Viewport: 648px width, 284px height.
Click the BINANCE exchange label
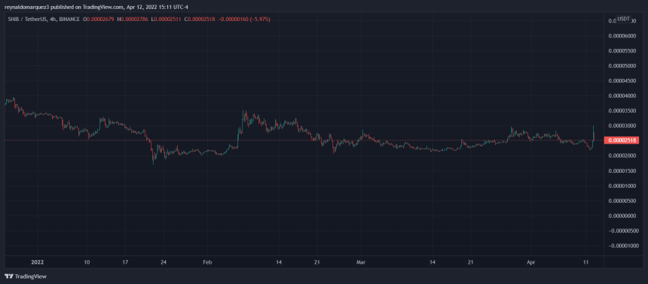70,20
